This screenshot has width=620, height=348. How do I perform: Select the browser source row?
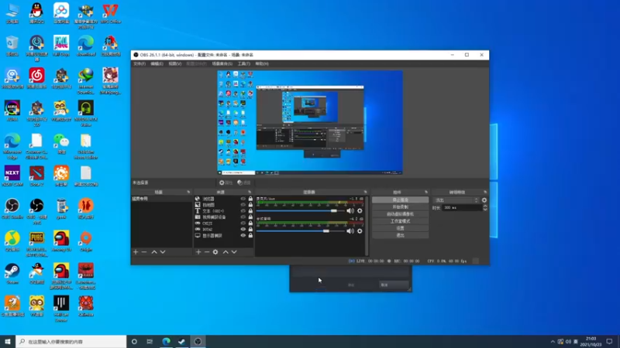click(x=223, y=199)
